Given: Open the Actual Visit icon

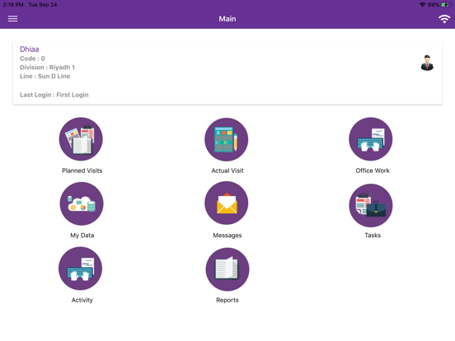Looking at the screenshot, I should click(x=227, y=139).
